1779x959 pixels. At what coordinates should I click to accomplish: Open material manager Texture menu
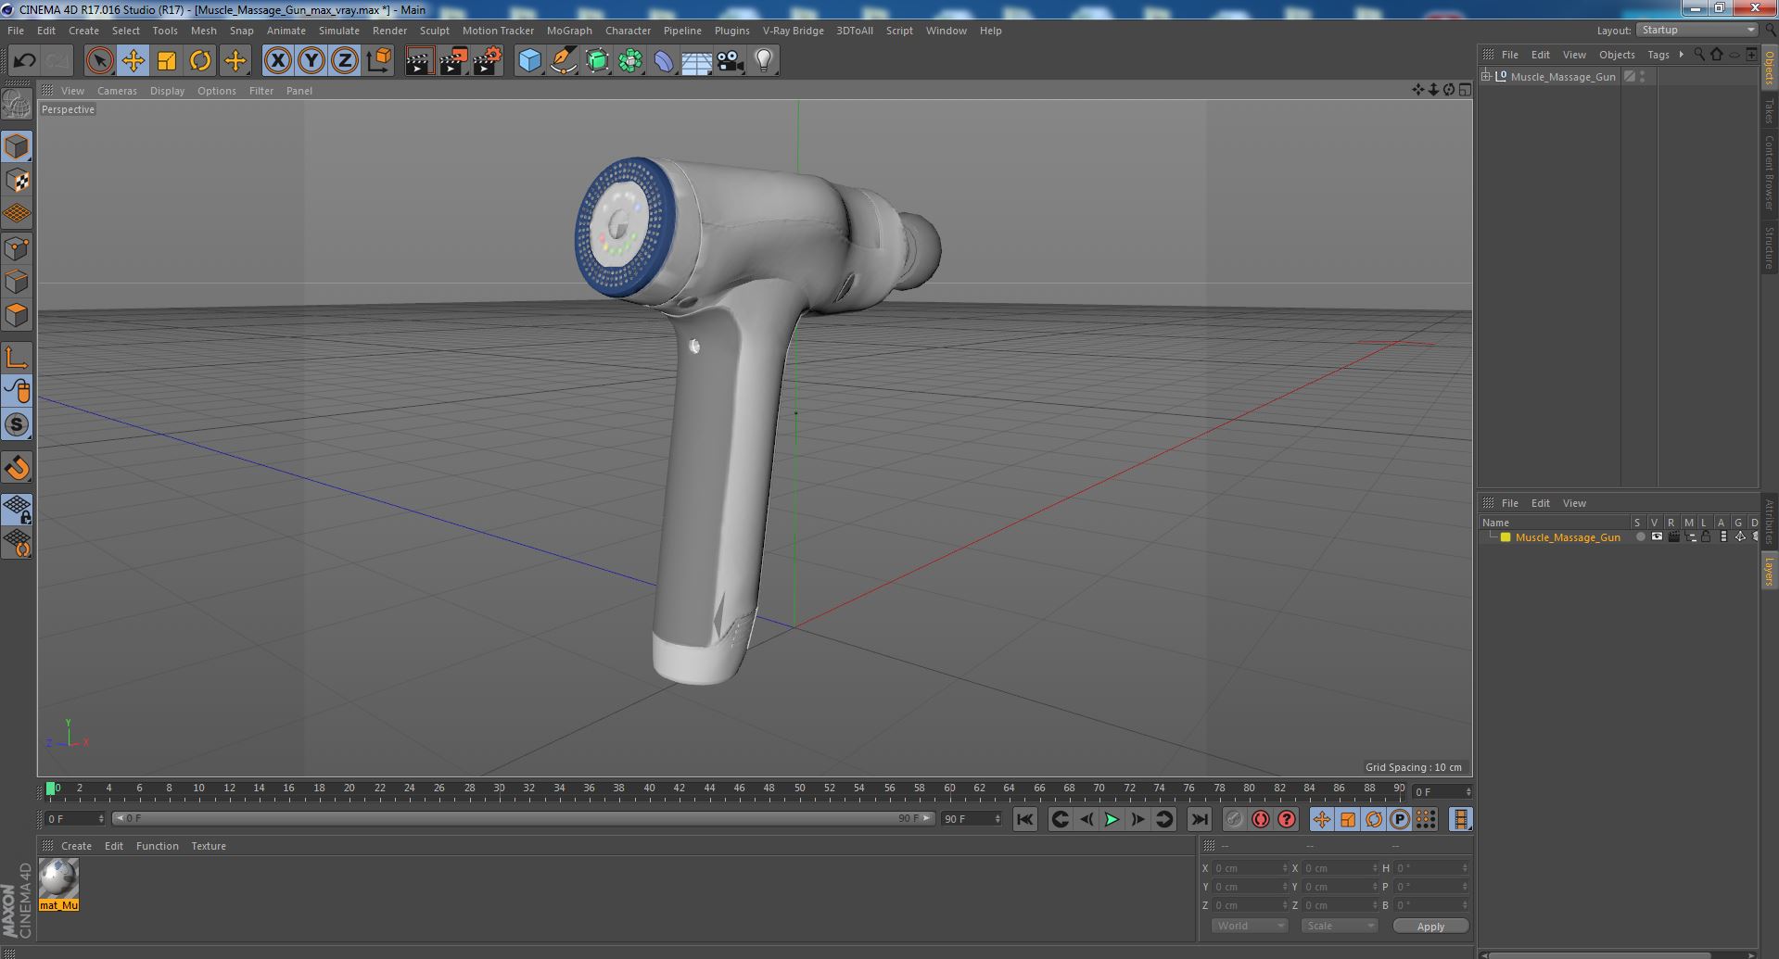click(209, 846)
